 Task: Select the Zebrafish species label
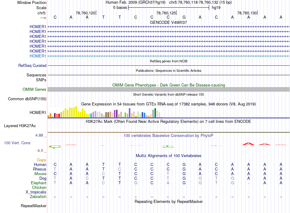point(38,196)
